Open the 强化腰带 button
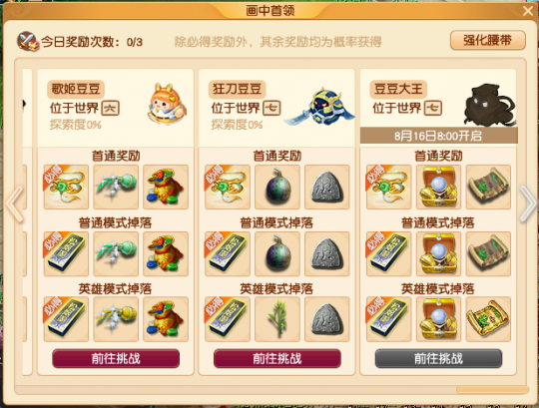This screenshot has height=408, width=539. point(488,40)
